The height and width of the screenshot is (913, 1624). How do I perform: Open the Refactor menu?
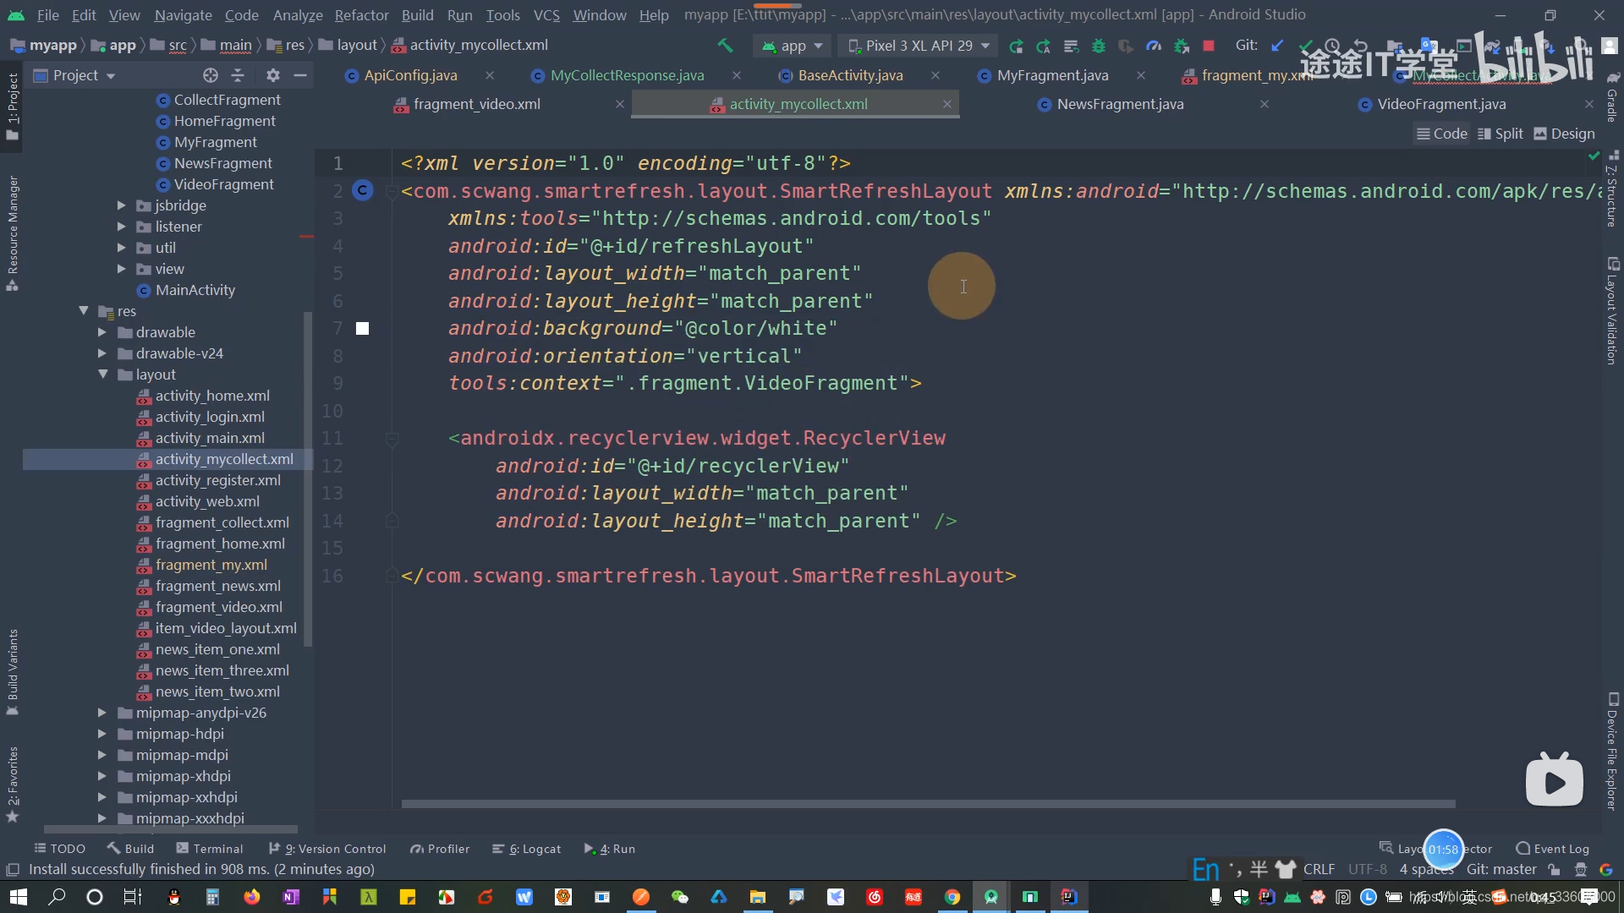361,15
